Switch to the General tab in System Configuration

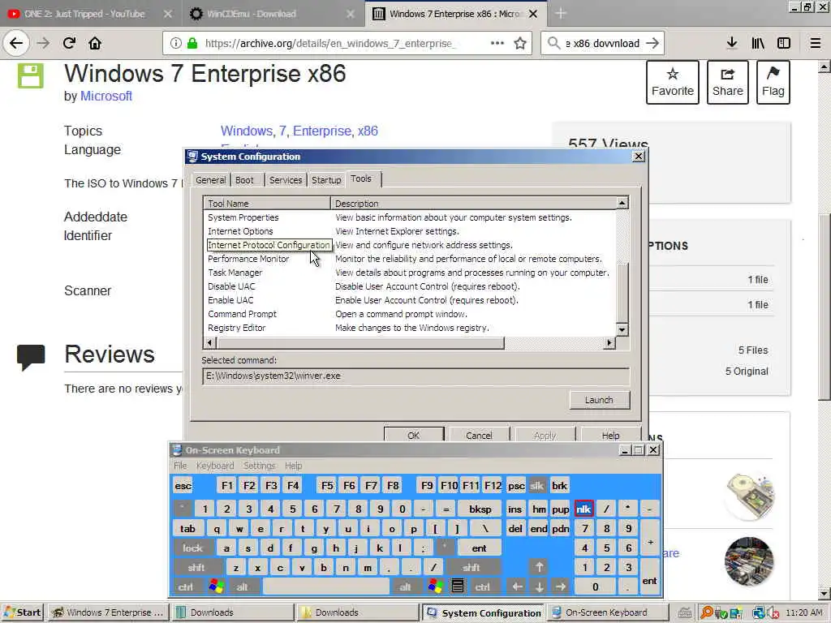210,180
